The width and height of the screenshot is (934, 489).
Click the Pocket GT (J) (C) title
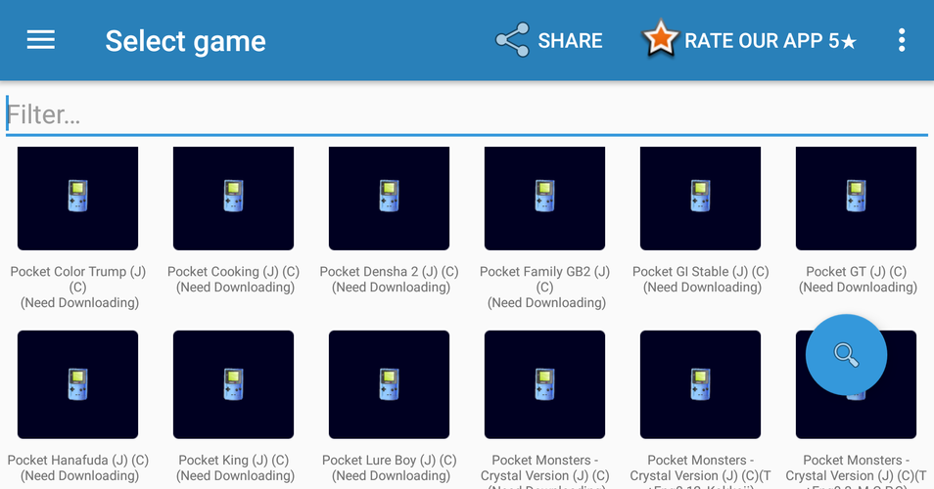coord(856,272)
